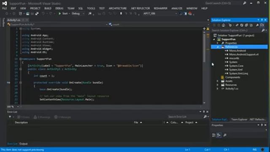This screenshot has width=270, height=152.
Task: Click the Save All icon in the toolbar
Action: [37, 14]
